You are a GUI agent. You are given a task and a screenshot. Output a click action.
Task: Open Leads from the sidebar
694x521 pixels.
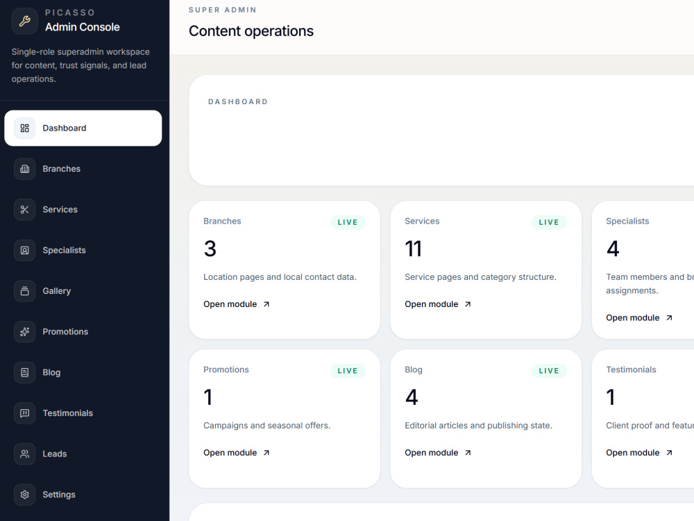pos(83,454)
